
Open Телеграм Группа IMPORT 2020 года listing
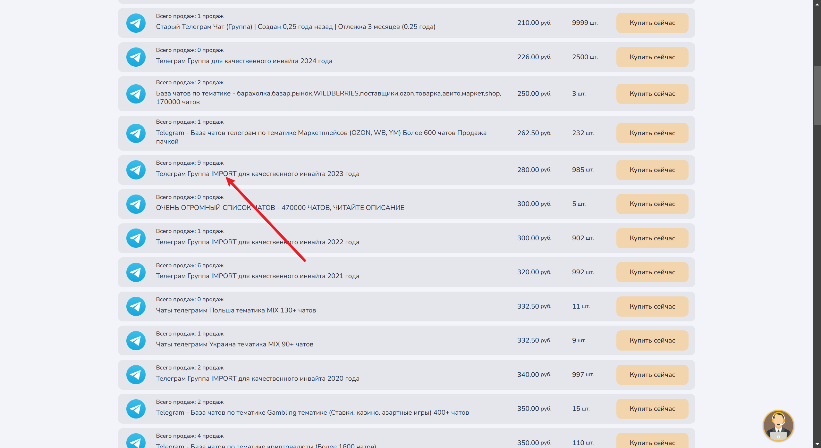tap(258, 378)
